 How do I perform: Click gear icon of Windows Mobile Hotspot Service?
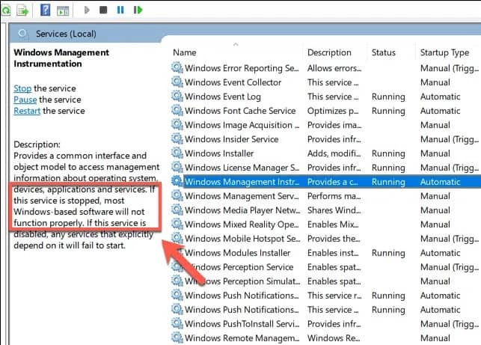pos(177,238)
